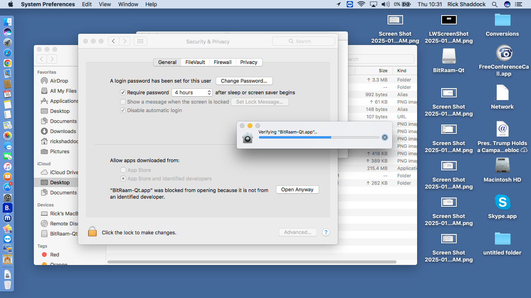Select Pictures in Finder sidebar
This screenshot has height=298, width=531.
tap(60, 151)
